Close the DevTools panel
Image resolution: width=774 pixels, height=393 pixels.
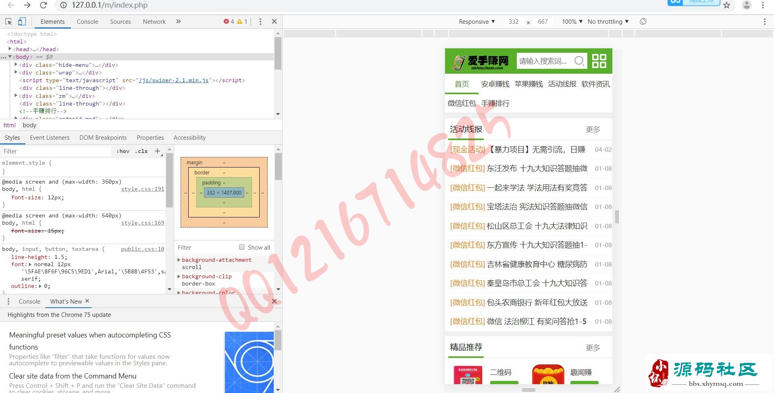pos(275,22)
